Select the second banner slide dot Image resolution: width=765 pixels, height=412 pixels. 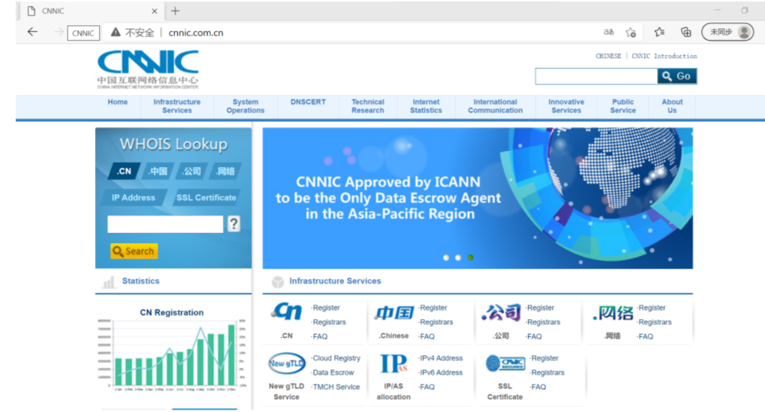[458, 258]
